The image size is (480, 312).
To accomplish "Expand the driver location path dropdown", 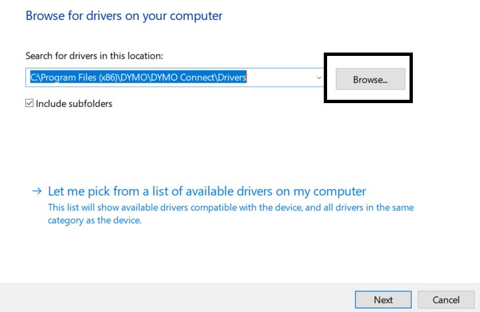I will 318,78.
